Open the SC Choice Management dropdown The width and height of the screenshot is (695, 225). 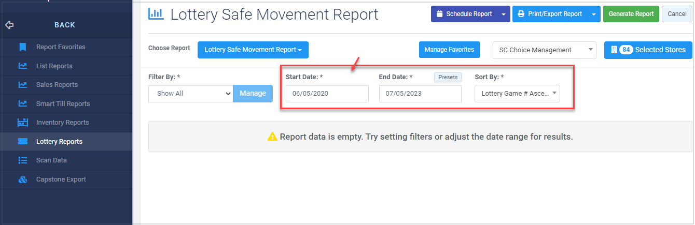pos(545,50)
